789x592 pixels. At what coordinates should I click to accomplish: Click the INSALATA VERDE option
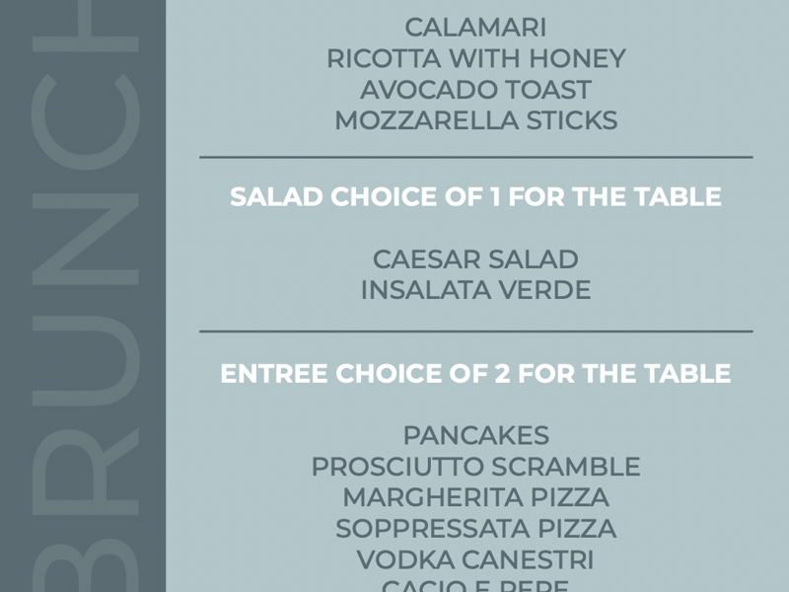tap(475, 290)
